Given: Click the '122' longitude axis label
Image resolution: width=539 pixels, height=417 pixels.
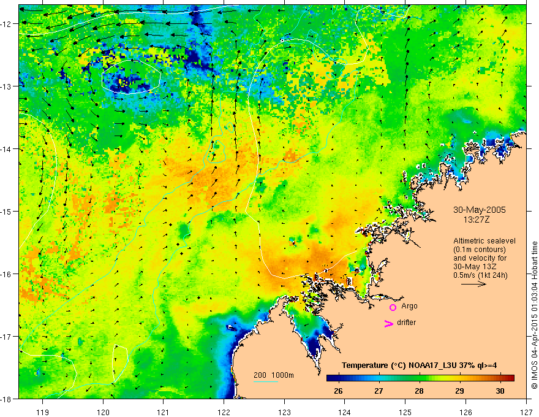Looking at the screenshot, I should [x=224, y=412].
